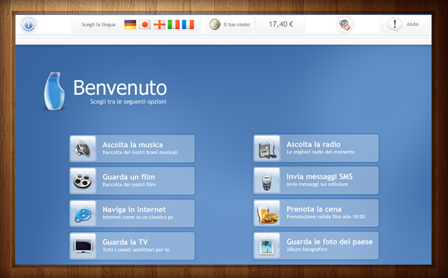448x278 pixels.
Task: Toggle the muted speaker icon
Action: tap(345, 25)
